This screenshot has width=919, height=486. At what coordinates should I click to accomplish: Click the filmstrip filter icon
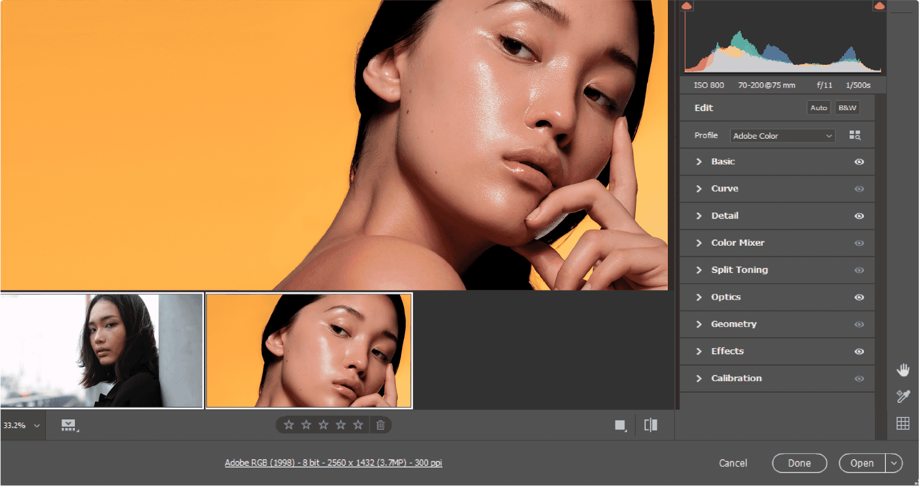tap(69, 425)
